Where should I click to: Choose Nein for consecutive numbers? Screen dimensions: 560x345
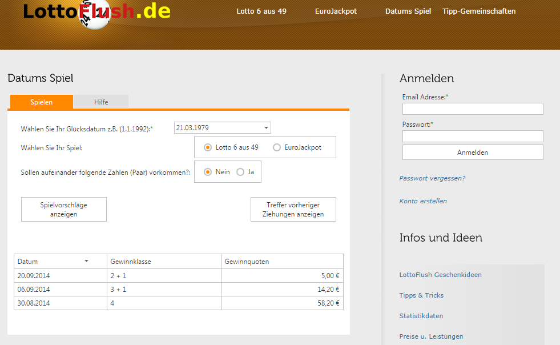click(x=207, y=172)
